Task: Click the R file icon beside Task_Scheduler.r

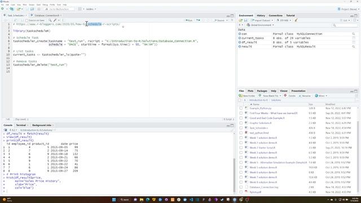Action: [x=246, y=128]
